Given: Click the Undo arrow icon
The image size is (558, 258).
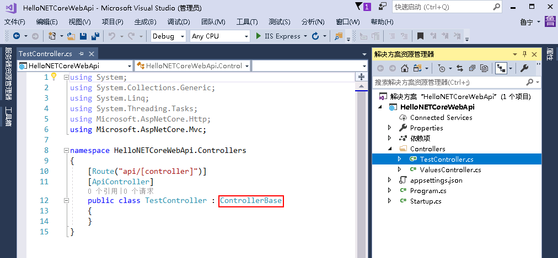Looking at the screenshot, I should [112, 36].
